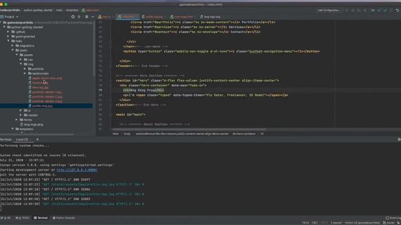Click the Event Log icon in status bar
This screenshot has width=401, height=225.
(387, 218)
